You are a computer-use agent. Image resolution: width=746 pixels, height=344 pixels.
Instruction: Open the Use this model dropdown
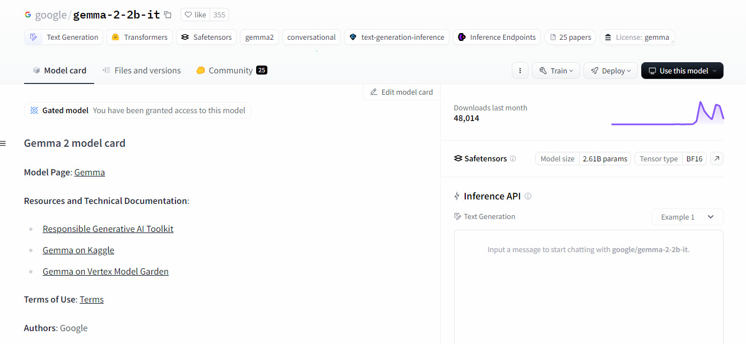coord(682,71)
